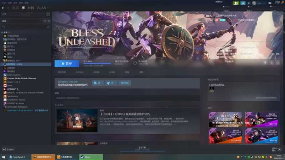
Task: Open the ALAN profile menu
Action: (43, 8)
